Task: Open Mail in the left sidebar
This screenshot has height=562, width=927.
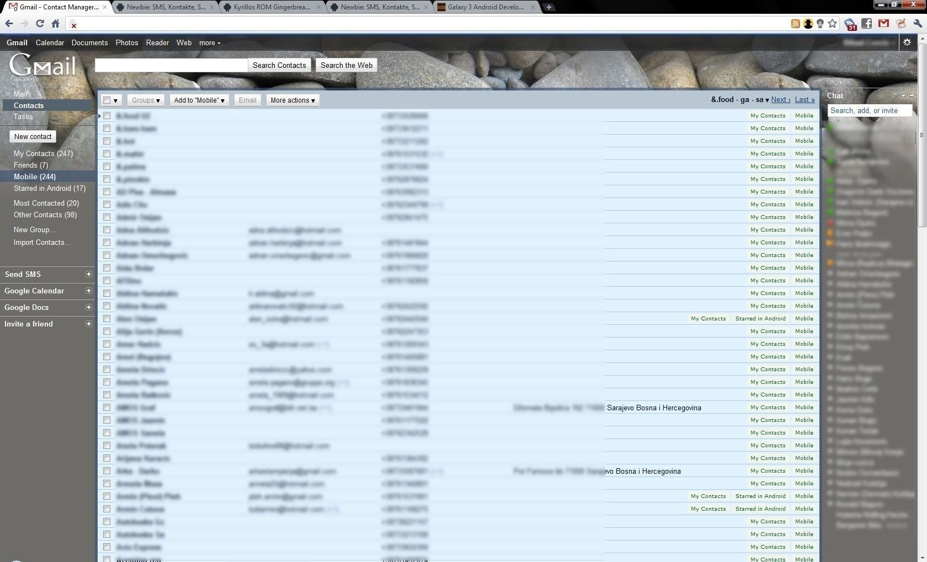Action: click(x=20, y=94)
